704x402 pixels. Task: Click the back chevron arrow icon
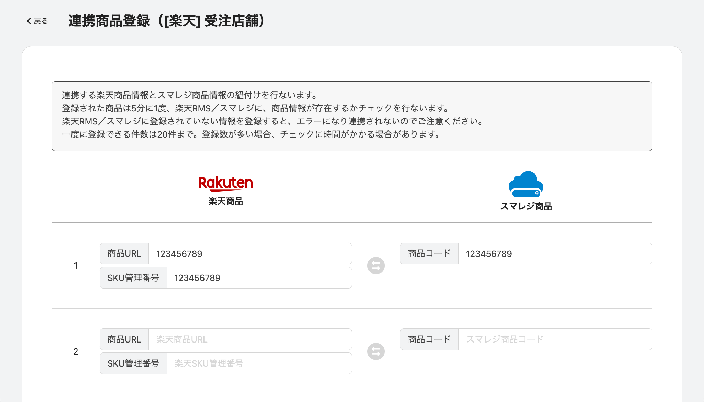(29, 21)
